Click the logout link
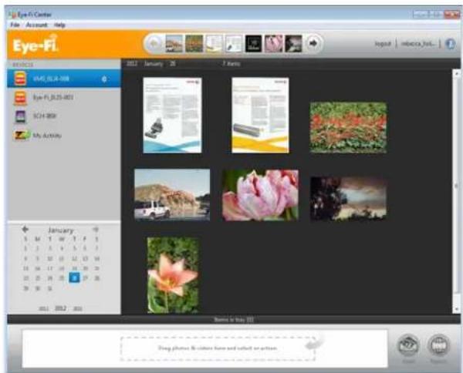The width and height of the screenshot is (463, 373). point(383,44)
